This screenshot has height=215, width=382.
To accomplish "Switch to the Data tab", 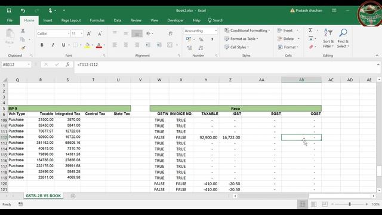I will (118, 20).
